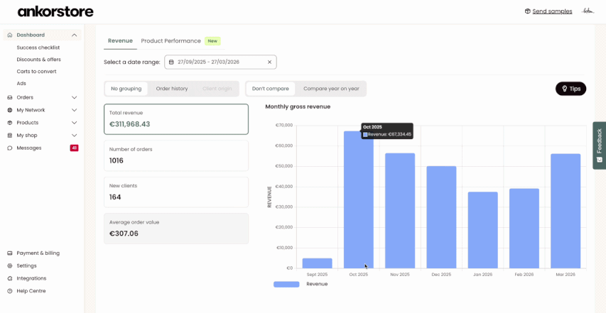Screen dimensions: 606x313
Task: Select the No grouping option
Action: pyautogui.click(x=126, y=89)
